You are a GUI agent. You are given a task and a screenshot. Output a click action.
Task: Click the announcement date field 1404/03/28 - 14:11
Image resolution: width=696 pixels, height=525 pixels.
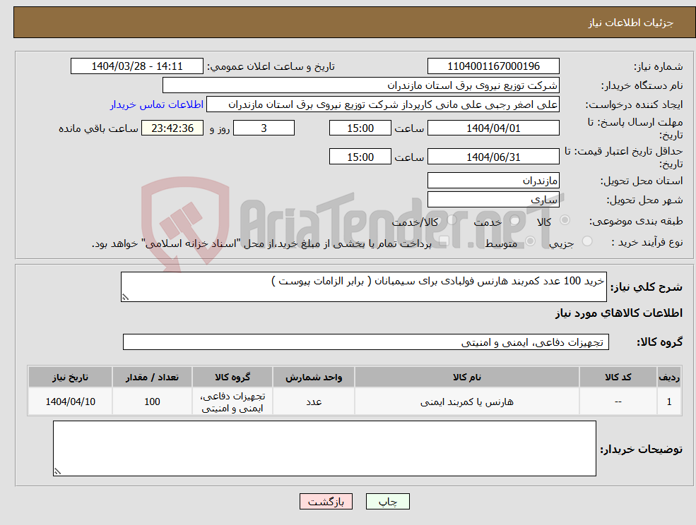pos(136,66)
